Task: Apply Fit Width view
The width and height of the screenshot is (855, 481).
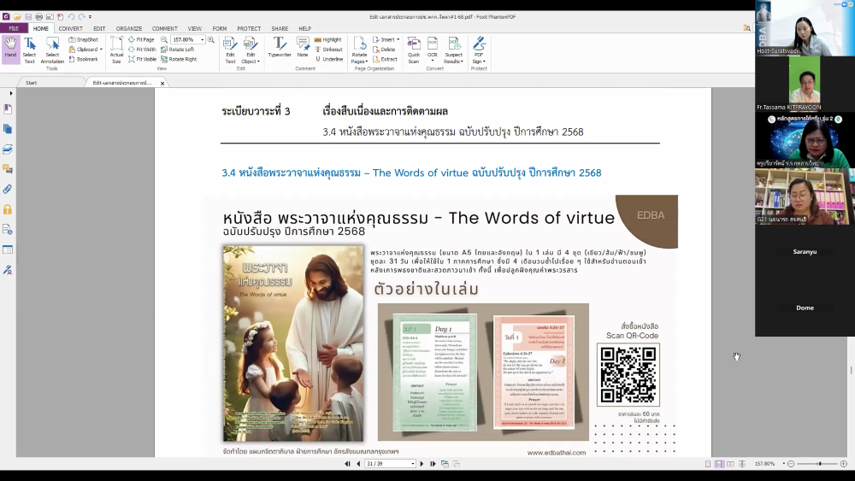Action: (x=142, y=49)
